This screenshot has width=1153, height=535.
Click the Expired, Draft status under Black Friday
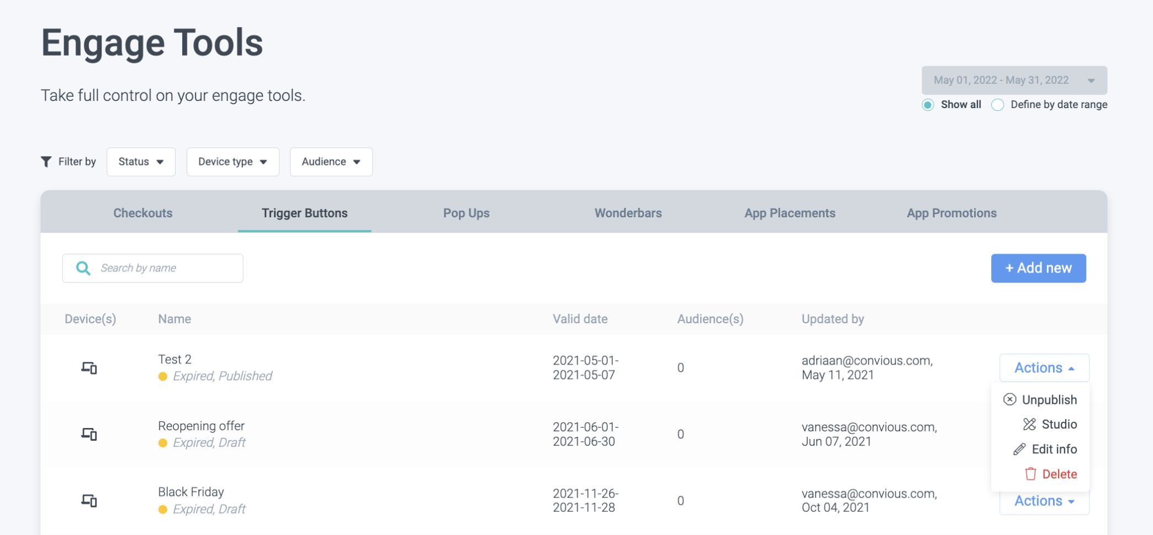click(209, 509)
